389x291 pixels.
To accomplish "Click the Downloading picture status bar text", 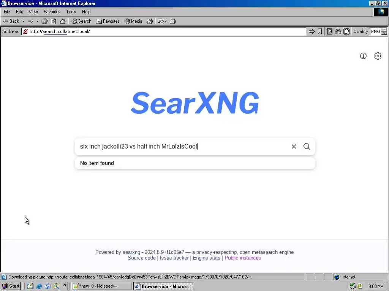I will [130, 277].
